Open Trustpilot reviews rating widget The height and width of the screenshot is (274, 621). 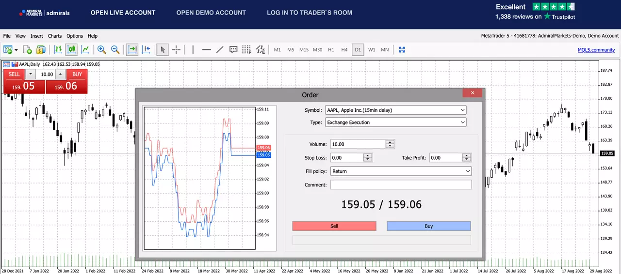535,12
